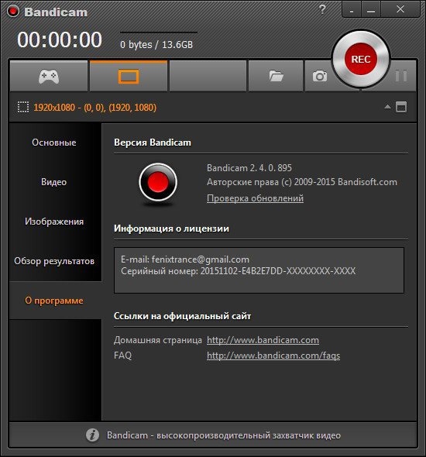
Task: Pause recording with the pause icon
Action: tap(401, 76)
